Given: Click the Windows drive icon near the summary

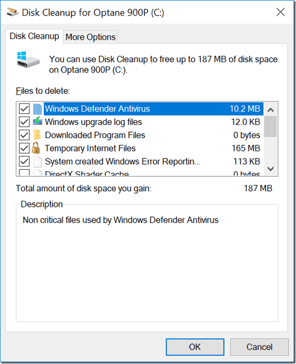Looking at the screenshot, I should [x=28, y=60].
